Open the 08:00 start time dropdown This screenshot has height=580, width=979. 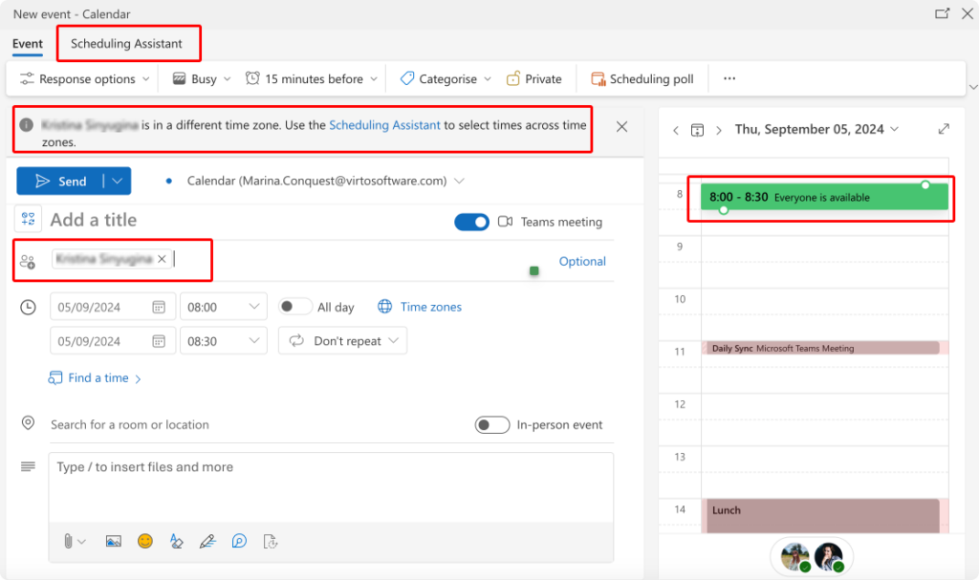click(x=224, y=307)
